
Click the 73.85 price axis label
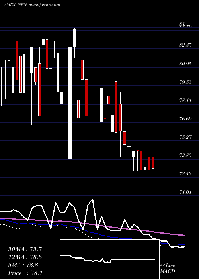[x=185, y=155]
